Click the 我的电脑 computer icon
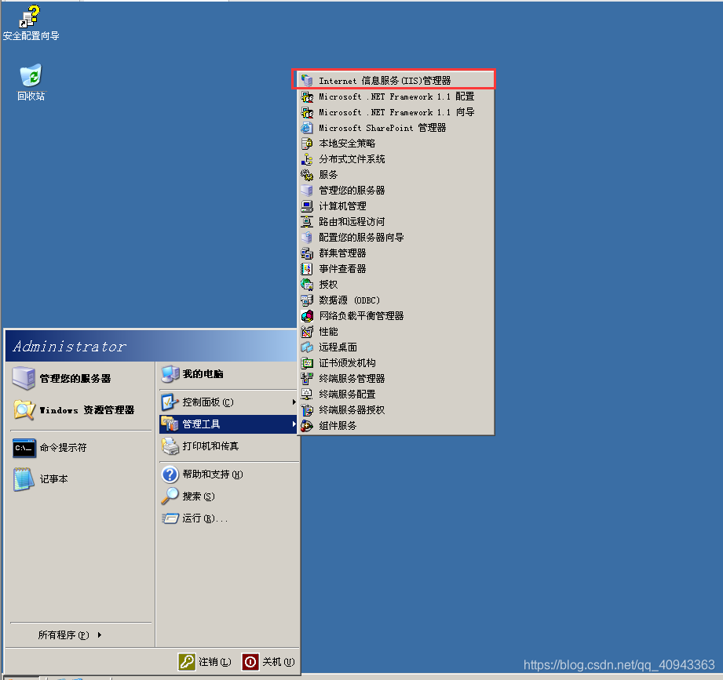The height and width of the screenshot is (680, 723). tap(170, 373)
